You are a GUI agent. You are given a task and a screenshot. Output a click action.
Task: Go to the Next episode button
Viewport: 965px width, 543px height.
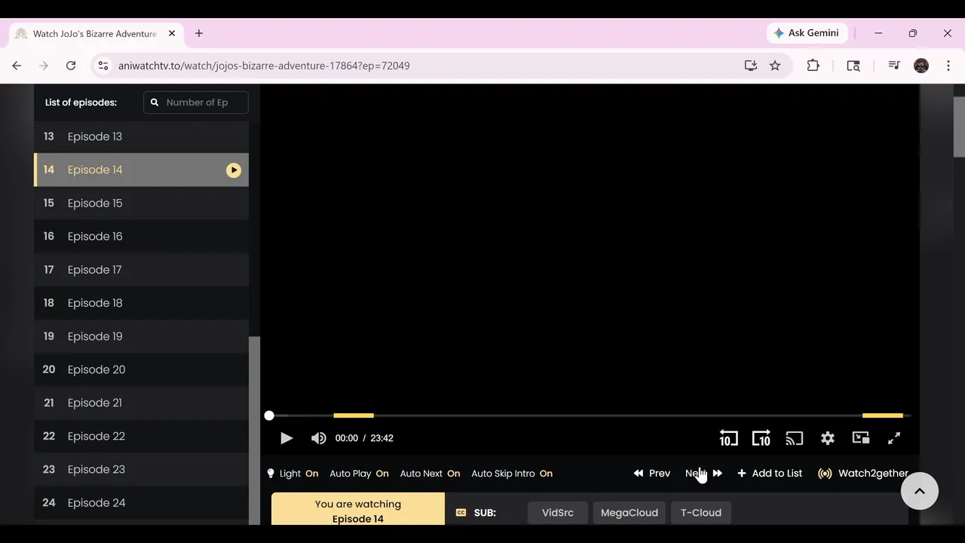click(x=703, y=474)
